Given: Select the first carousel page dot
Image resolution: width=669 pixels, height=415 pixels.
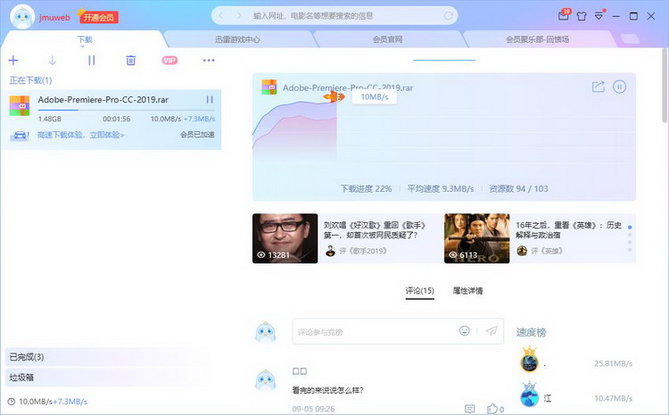Looking at the screenshot, I should click(630, 228).
